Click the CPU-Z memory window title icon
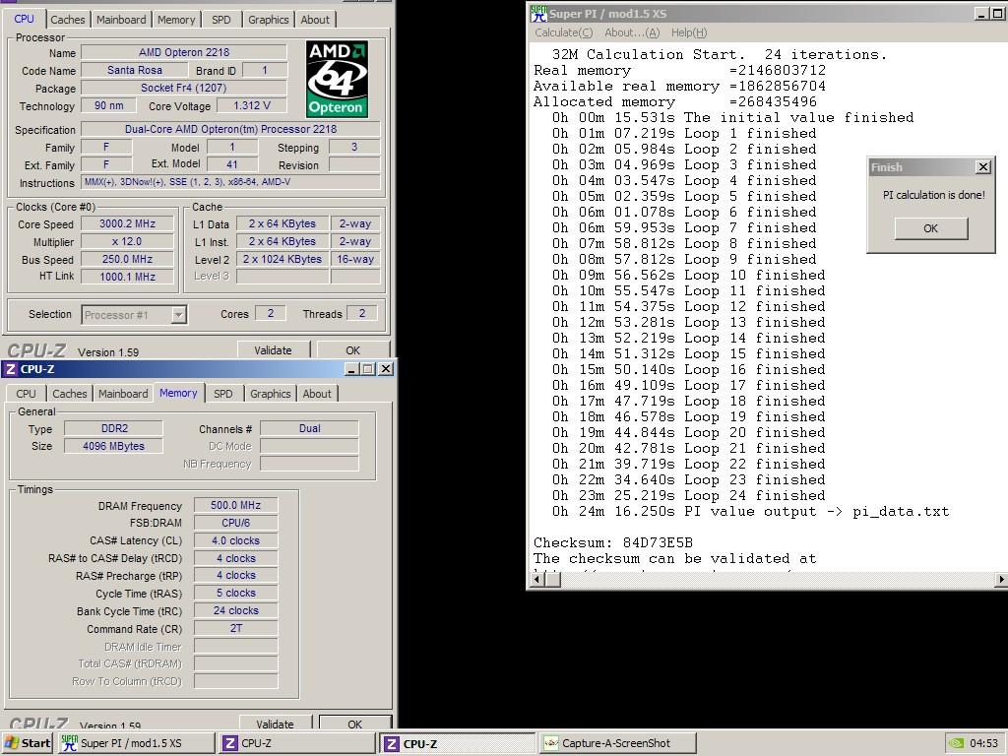Viewport: 1008px width, 756px height. pos(10,369)
